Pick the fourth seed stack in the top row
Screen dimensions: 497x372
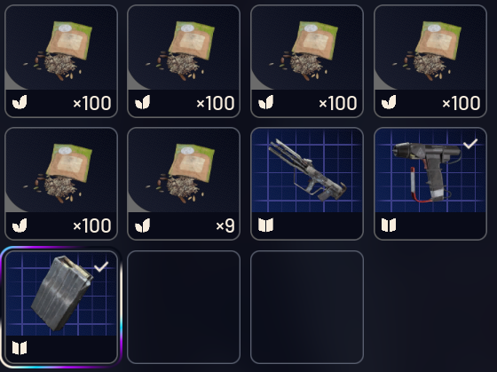[430, 61]
